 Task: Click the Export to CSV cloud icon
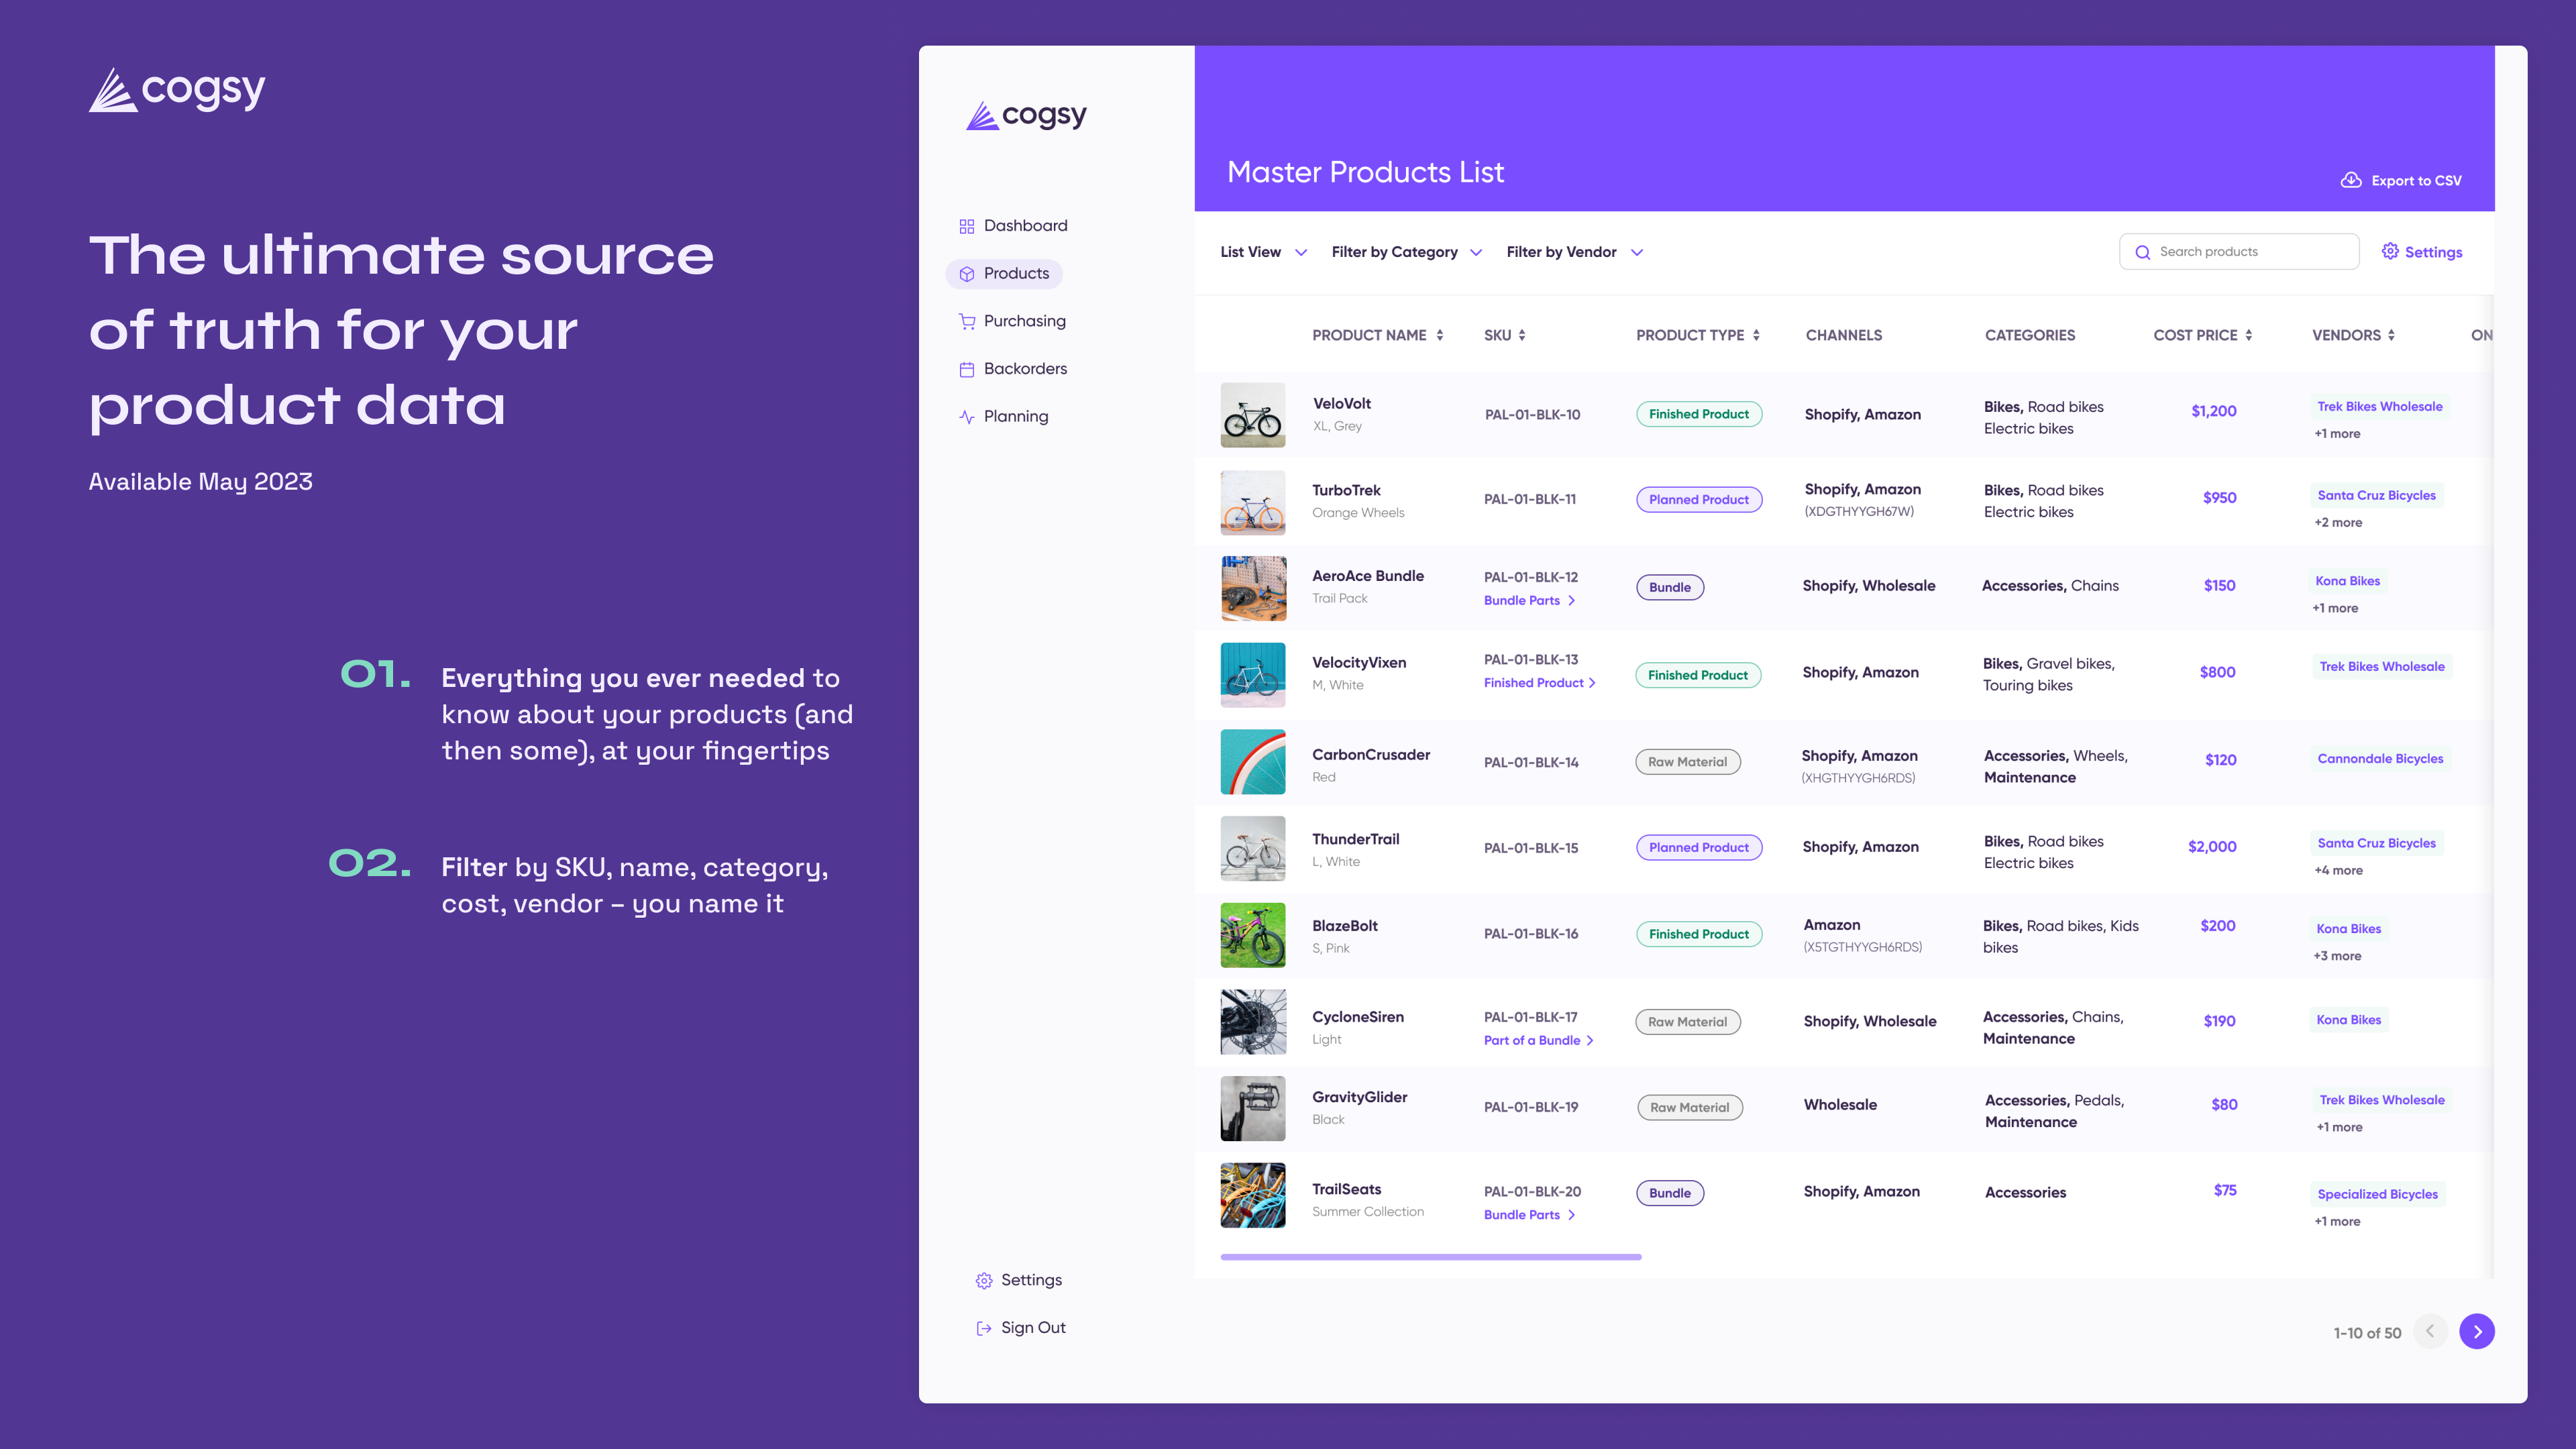(2350, 180)
